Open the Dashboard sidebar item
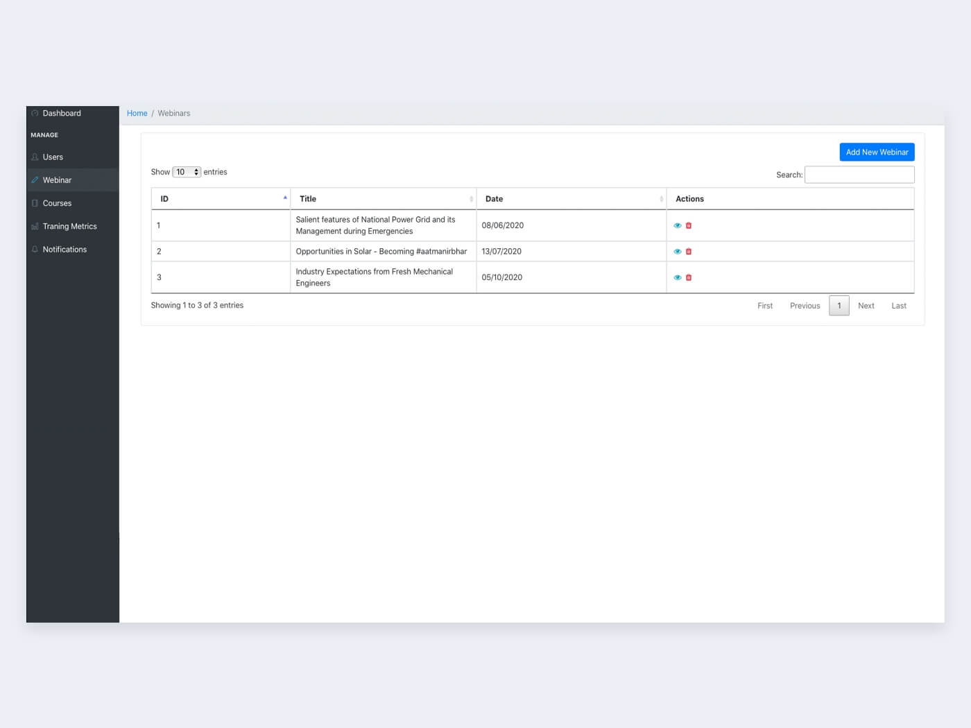Image resolution: width=971 pixels, height=728 pixels. pyautogui.click(x=62, y=113)
